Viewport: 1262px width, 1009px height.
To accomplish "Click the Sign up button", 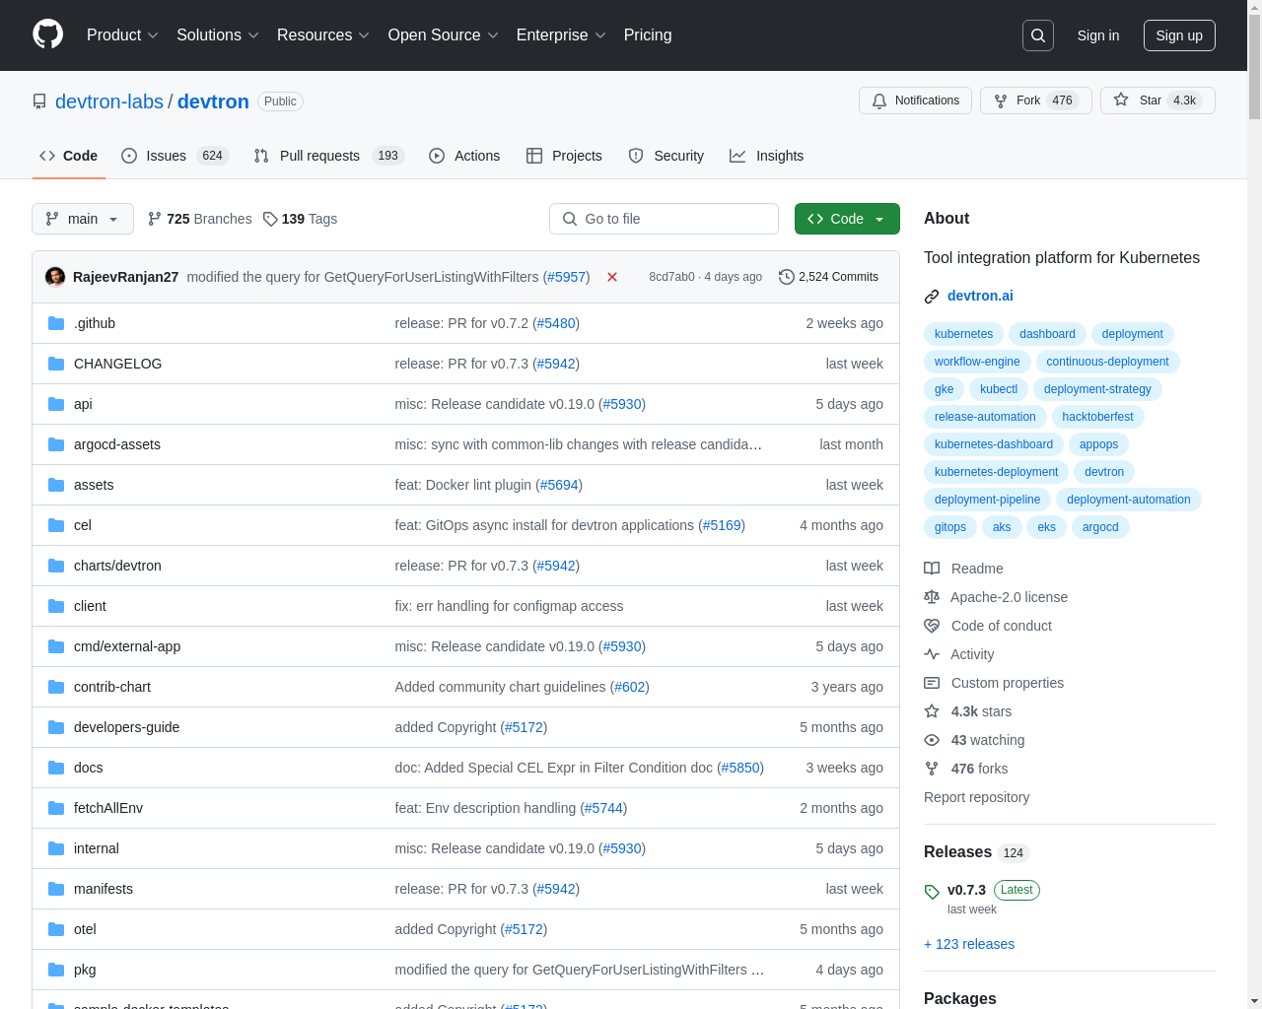I will coord(1179,35).
